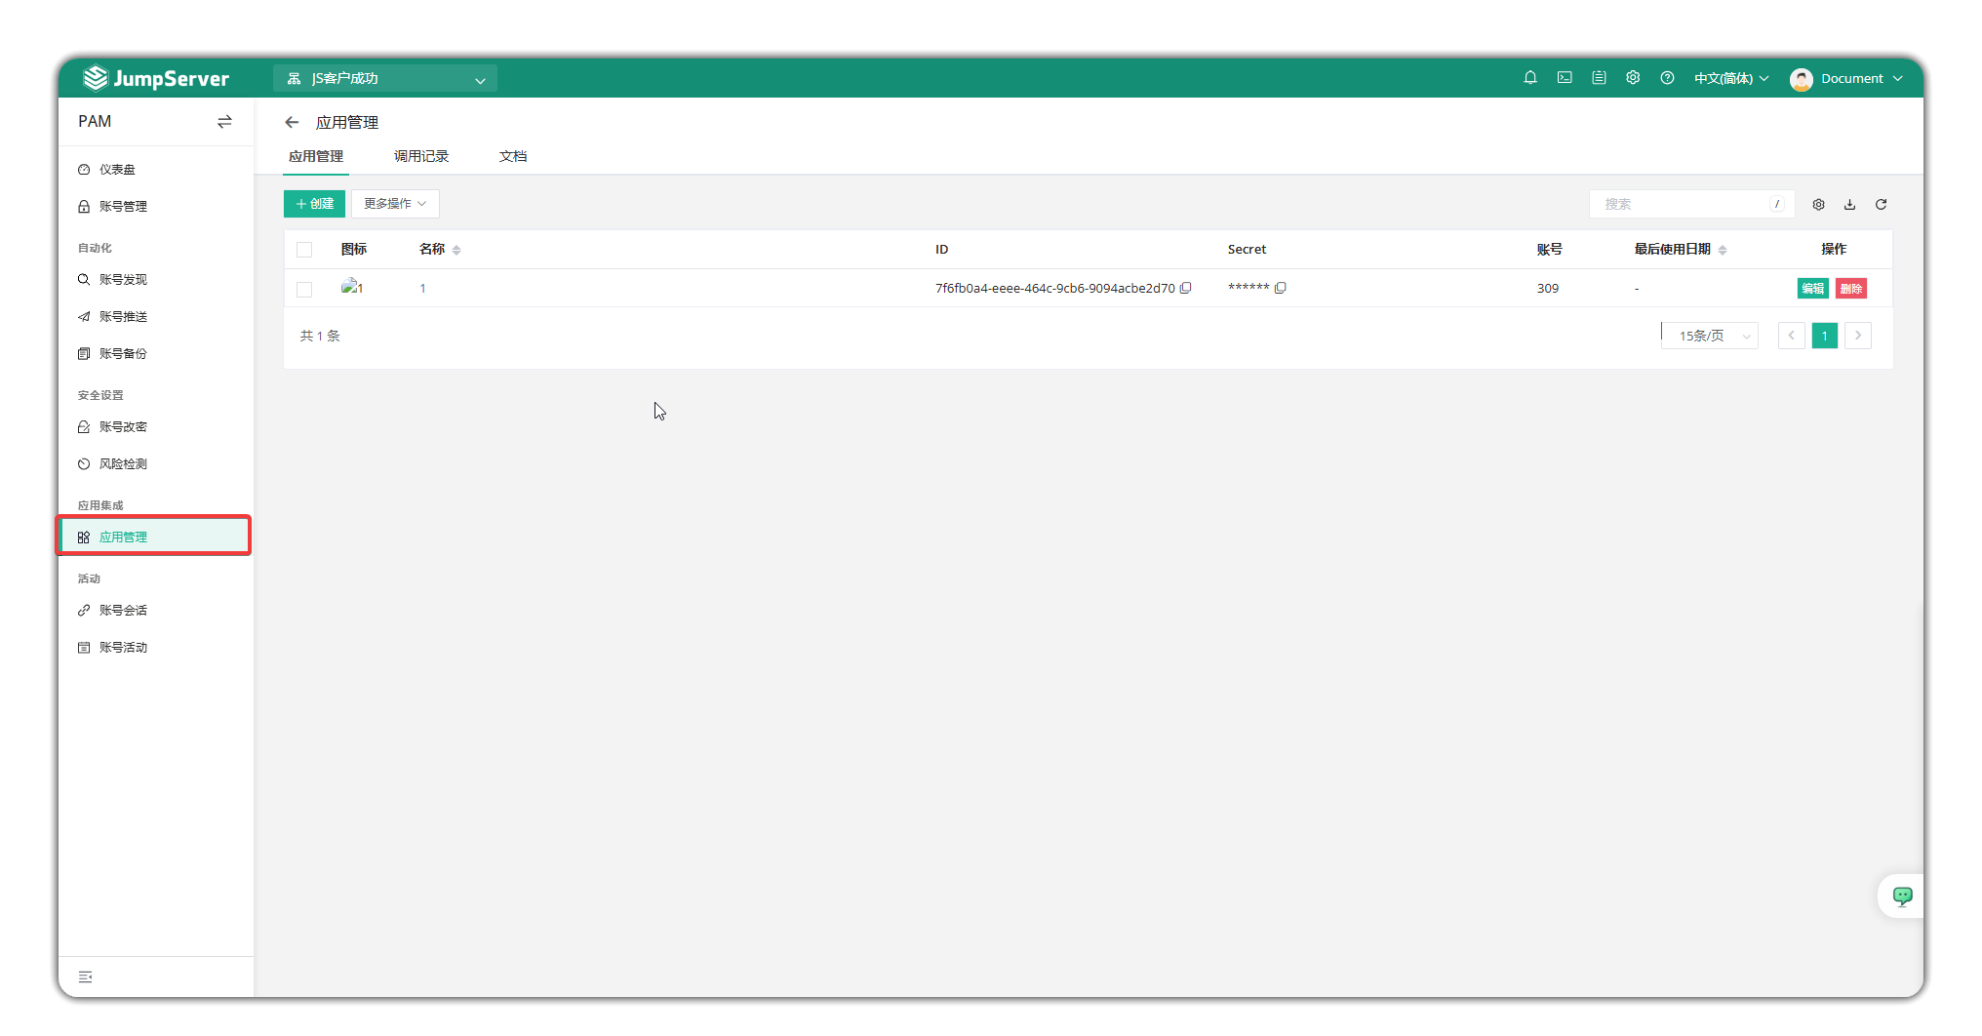
Task: Open the tickets list icon in header
Action: tap(1599, 78)
